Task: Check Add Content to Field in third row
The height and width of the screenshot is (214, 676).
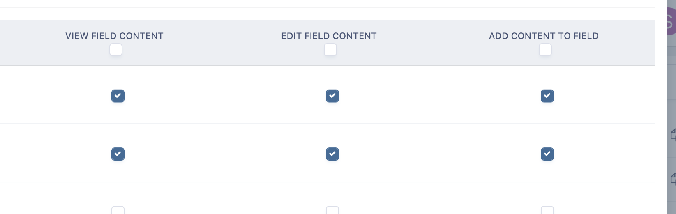Action: pos(547,211)
